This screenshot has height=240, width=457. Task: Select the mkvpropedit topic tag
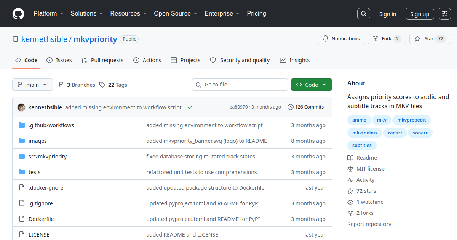point(412,120)
